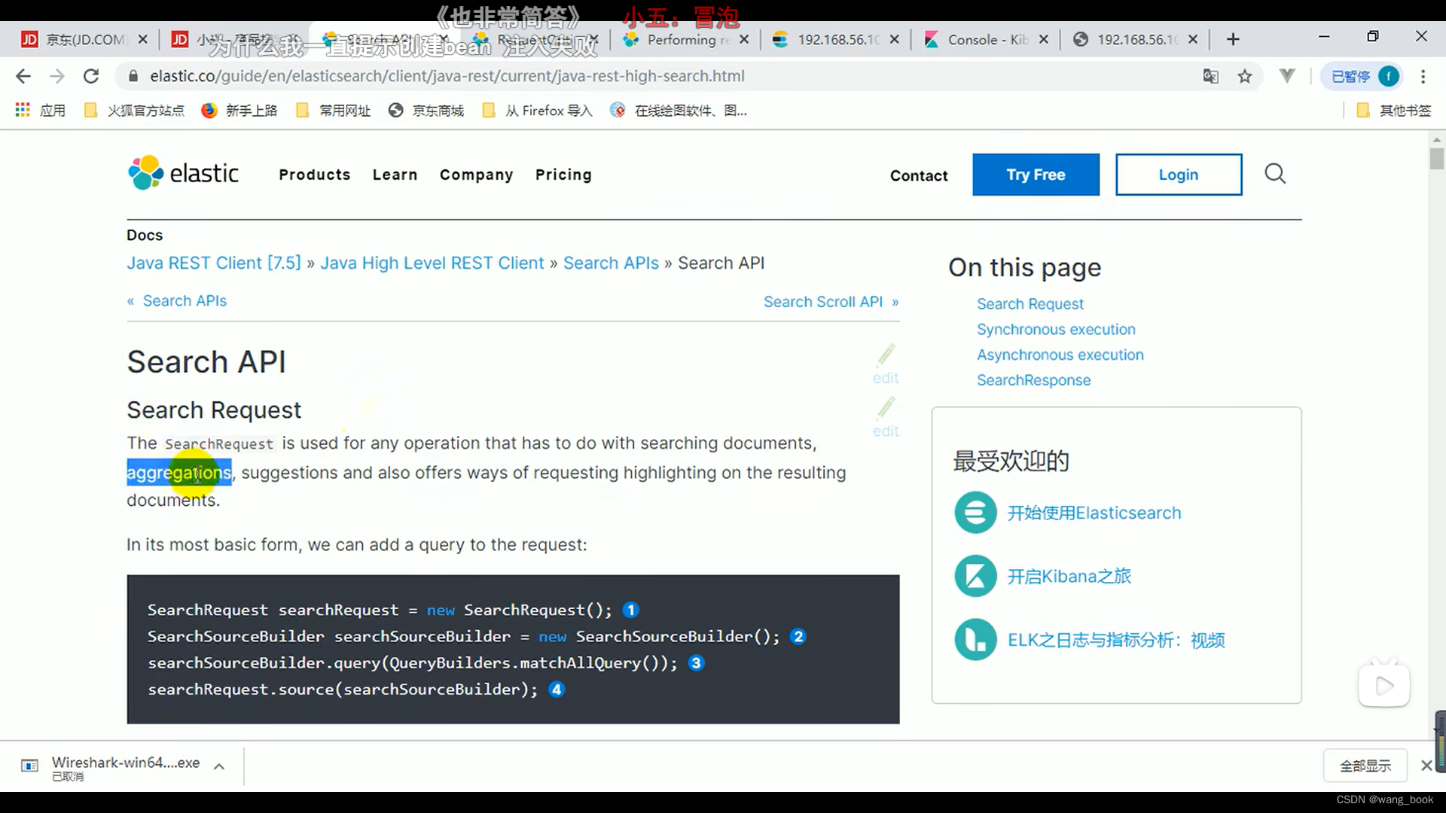Jump to SearchResponse section
The image size is (1446, 813).
pos(1033,380)
